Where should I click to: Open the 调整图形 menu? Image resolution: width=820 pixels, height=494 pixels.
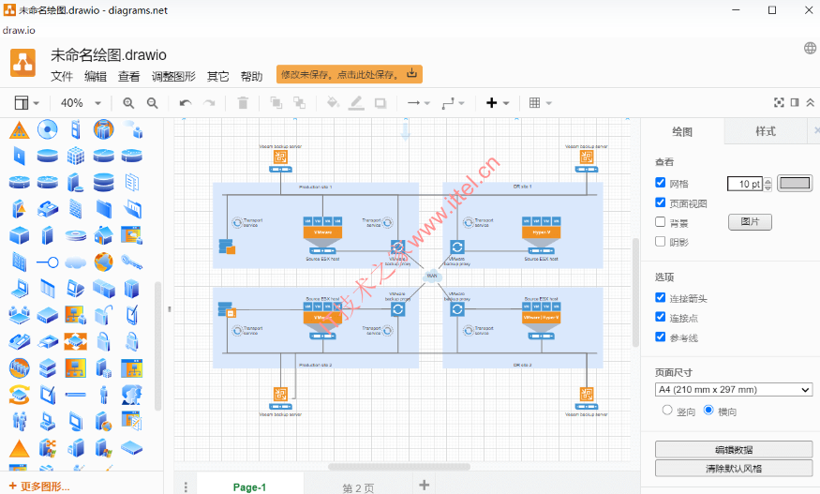(x=173, y=77)
